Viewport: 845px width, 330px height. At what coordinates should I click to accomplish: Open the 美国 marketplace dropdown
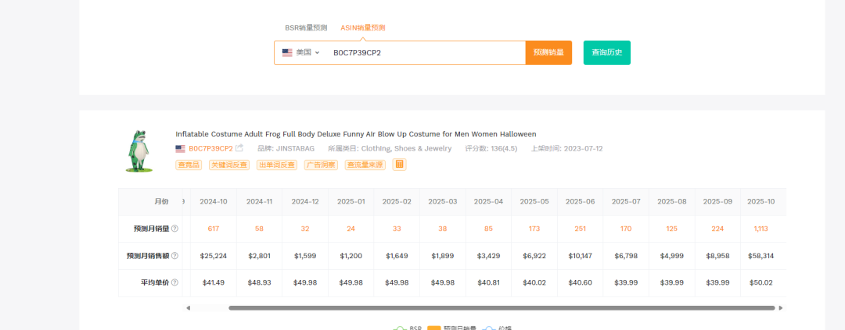pyautogui.click(x=301, y=53)
